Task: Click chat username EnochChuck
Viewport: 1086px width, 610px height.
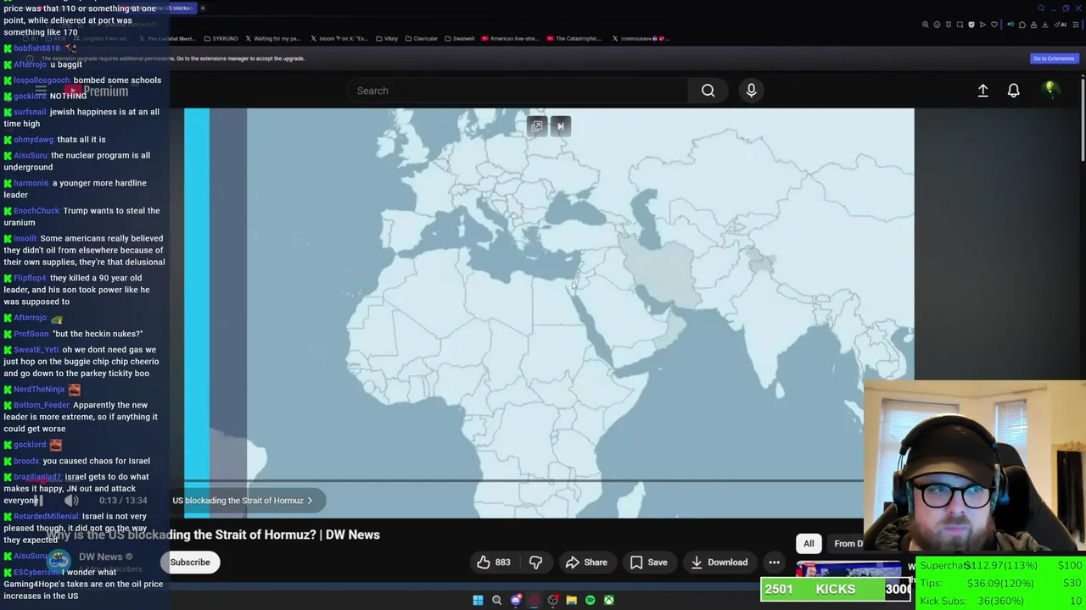Action: [36, 211]
